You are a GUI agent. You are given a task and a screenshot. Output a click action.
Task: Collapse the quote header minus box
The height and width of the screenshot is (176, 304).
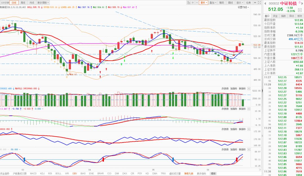(300, 10)
